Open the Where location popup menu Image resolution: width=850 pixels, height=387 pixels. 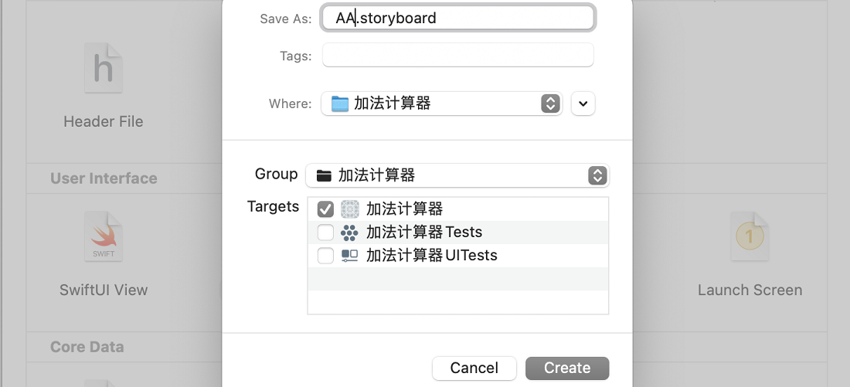click(550, 104)
